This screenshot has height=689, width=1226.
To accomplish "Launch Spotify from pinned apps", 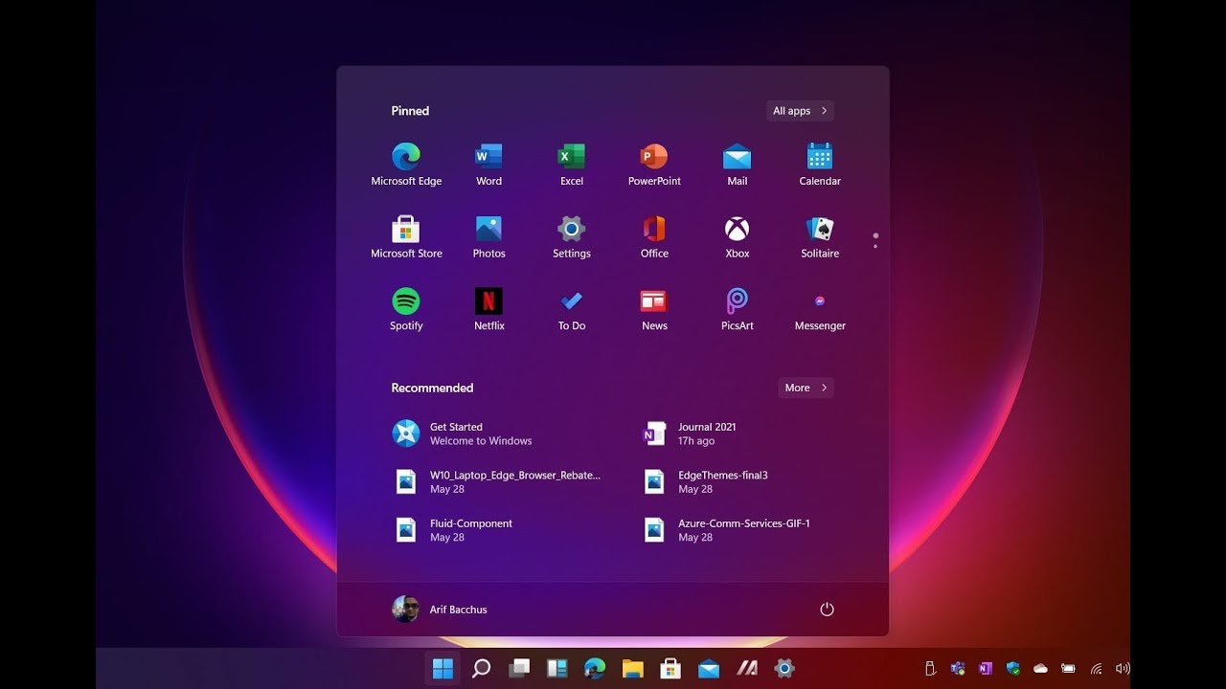I will (x=406, y=309).
